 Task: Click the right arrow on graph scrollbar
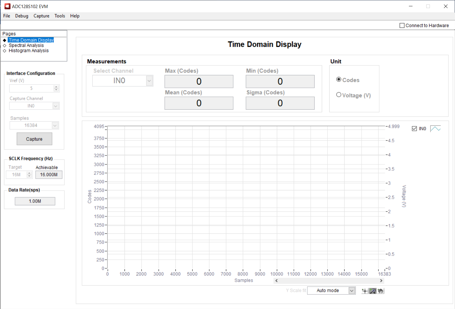(x=381, y=281)
